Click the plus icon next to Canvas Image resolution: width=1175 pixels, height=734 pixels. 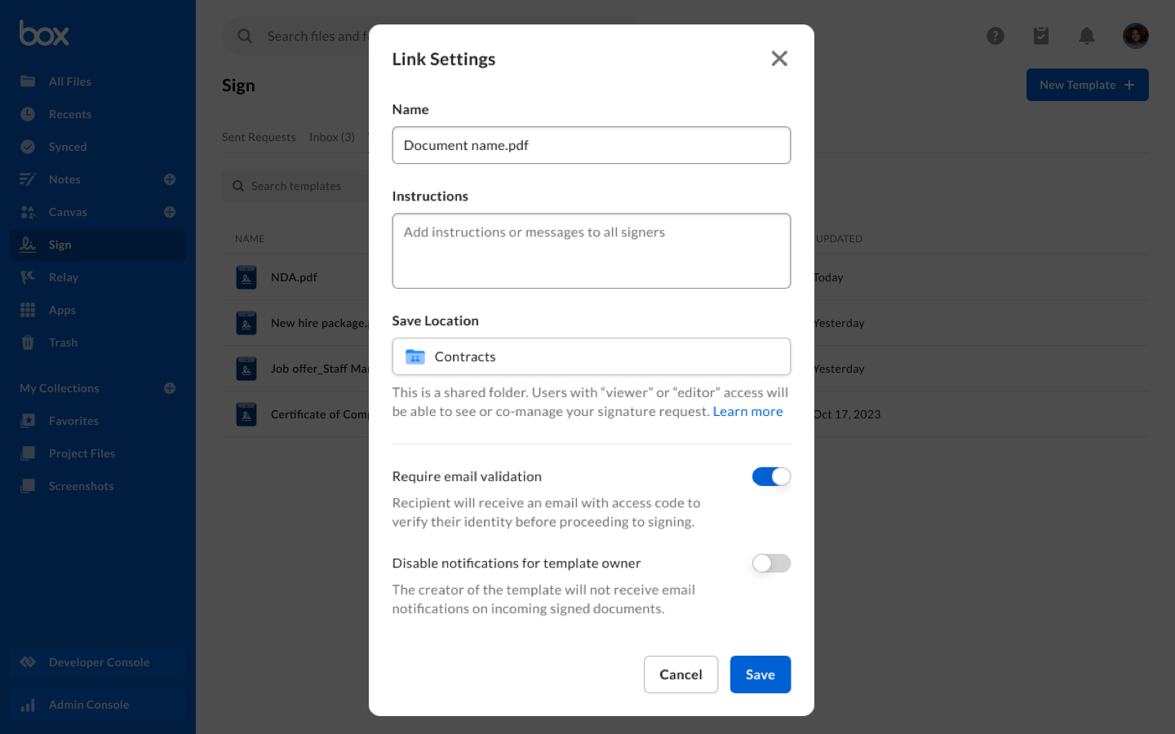point(170,212)
